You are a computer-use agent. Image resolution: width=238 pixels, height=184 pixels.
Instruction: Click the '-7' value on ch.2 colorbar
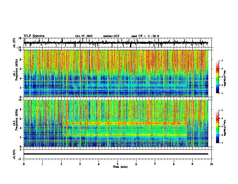click(x=221, y=143)
